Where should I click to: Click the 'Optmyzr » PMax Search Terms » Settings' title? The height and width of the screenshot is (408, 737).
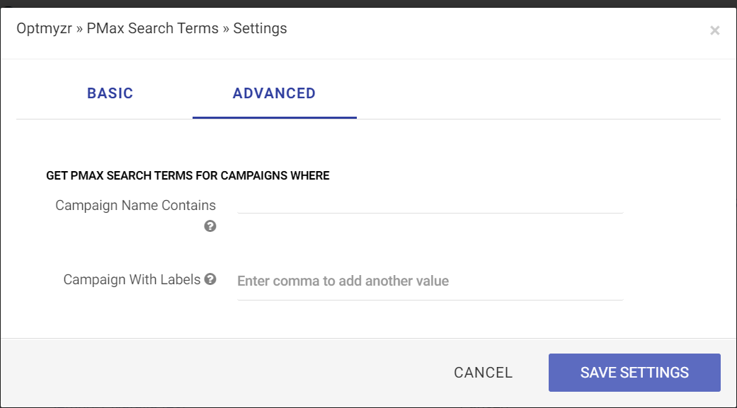(152, 28)
